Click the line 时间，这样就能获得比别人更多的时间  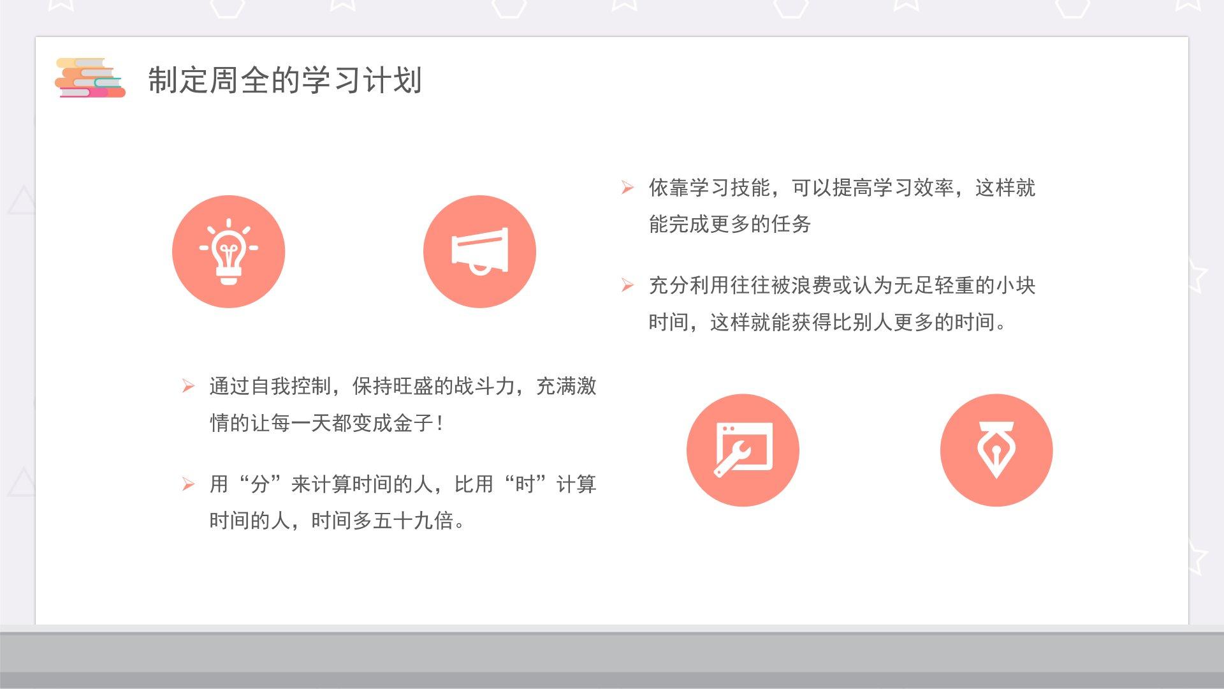[x=827, y=322]
